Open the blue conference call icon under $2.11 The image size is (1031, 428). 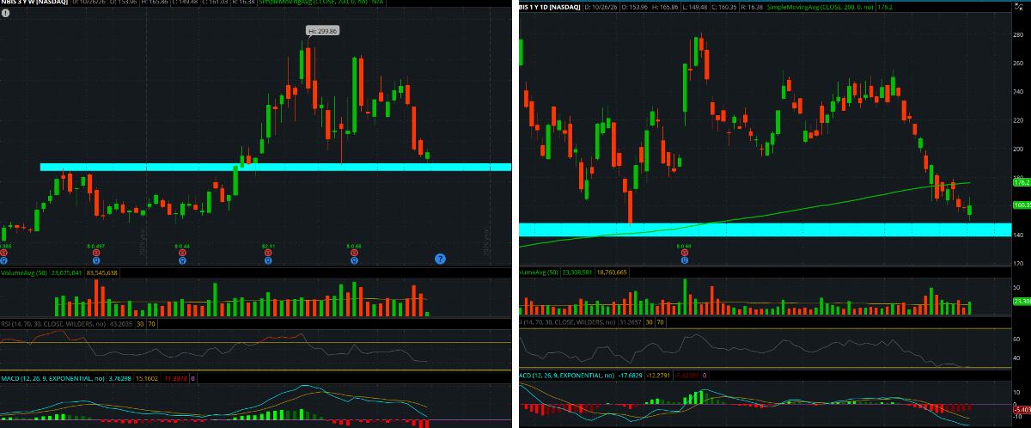coord(268,260)
